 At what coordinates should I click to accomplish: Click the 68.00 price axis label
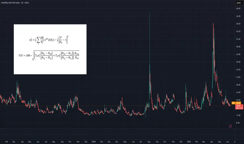238,9
